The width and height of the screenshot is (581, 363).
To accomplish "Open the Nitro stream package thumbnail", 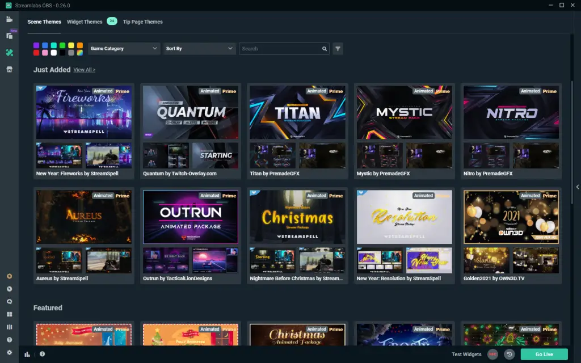I will click(511, 112).
